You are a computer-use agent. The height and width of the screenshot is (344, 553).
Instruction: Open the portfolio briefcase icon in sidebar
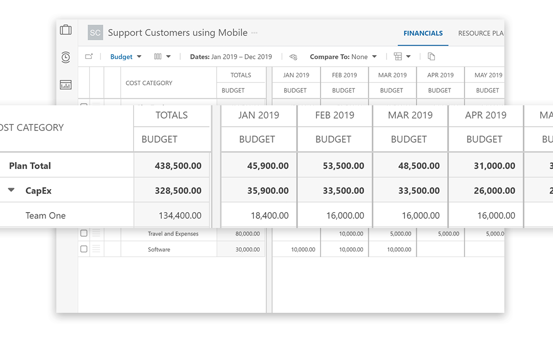[66, 30]
